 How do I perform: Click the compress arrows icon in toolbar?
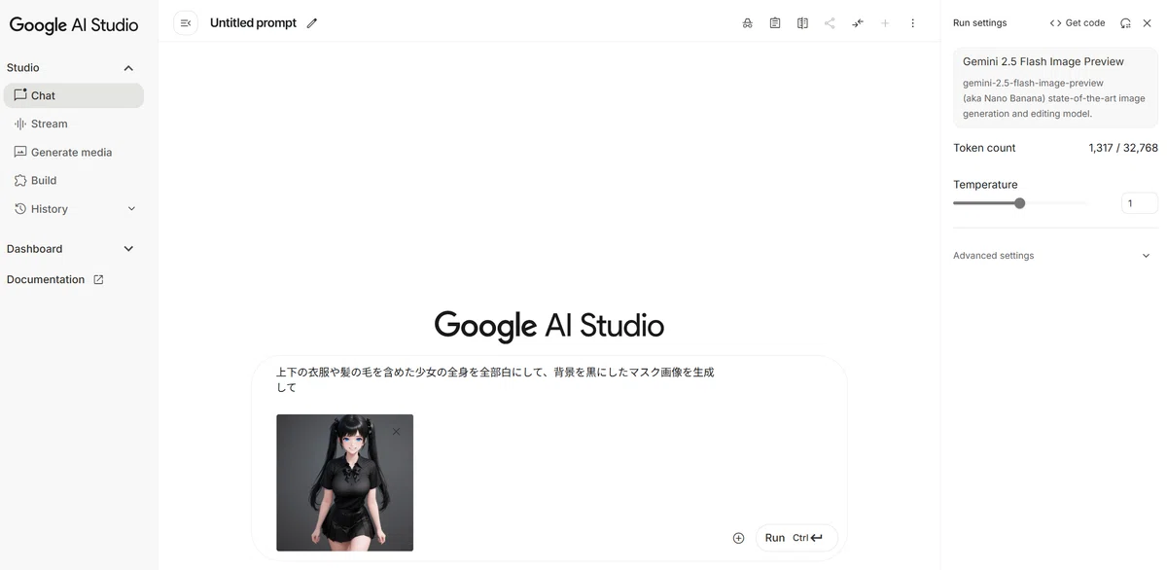point(858,23)
